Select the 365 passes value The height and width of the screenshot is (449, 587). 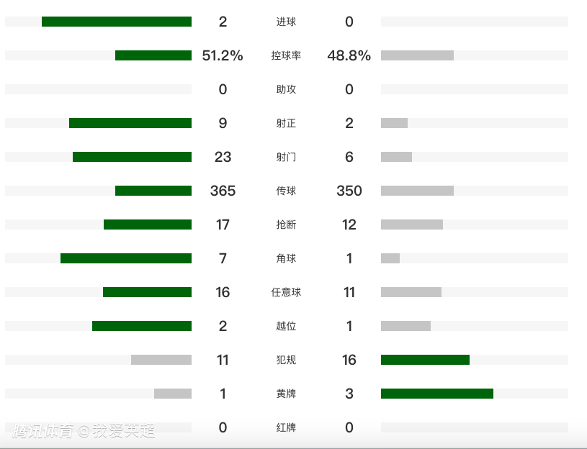click(223, 191)
